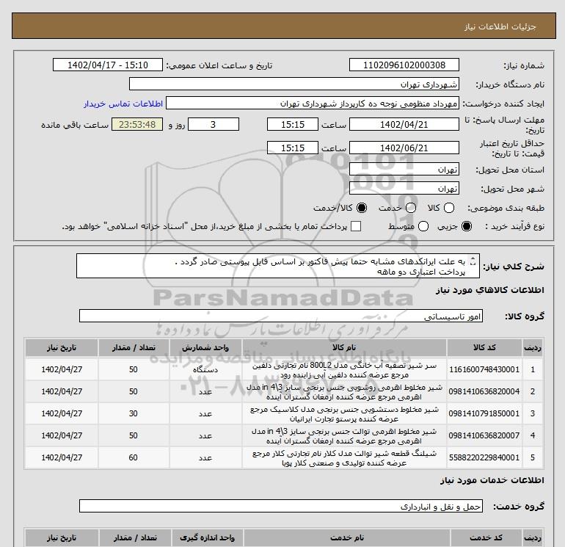Viewport: 565px width, 547px height.
Task: Select the کالا/خدمت radio button
Action: [x=362, y=208]
